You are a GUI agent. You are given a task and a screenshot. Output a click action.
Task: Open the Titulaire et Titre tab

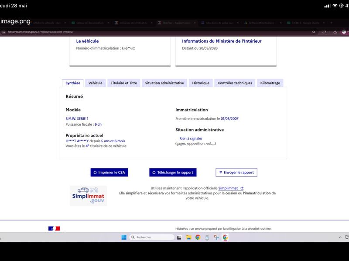click(x=124, y=83)
